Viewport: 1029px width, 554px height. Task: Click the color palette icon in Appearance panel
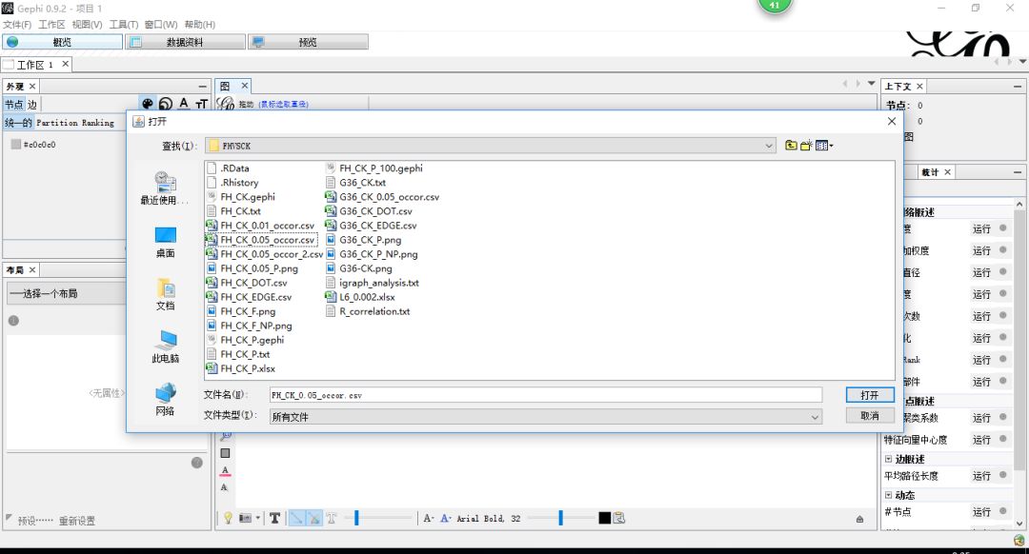pos(148,104)
